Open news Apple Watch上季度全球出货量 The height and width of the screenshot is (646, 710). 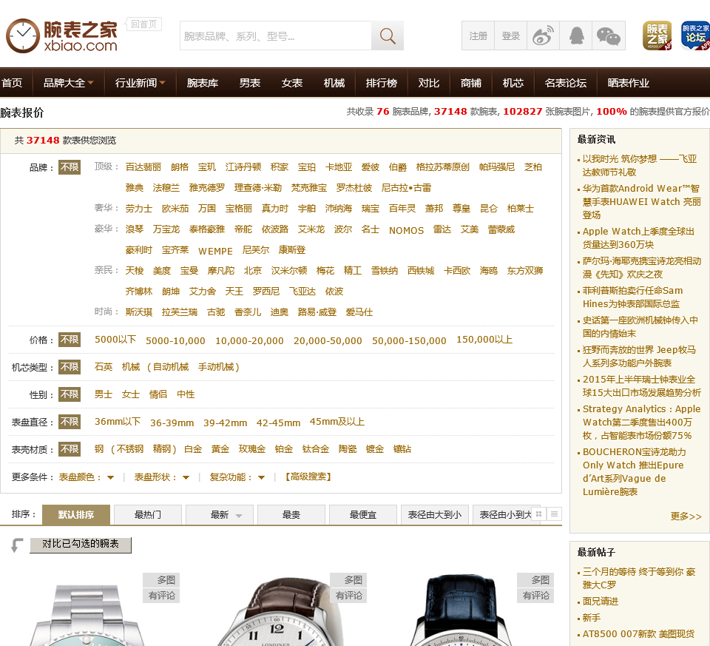[x=638, y=238]
